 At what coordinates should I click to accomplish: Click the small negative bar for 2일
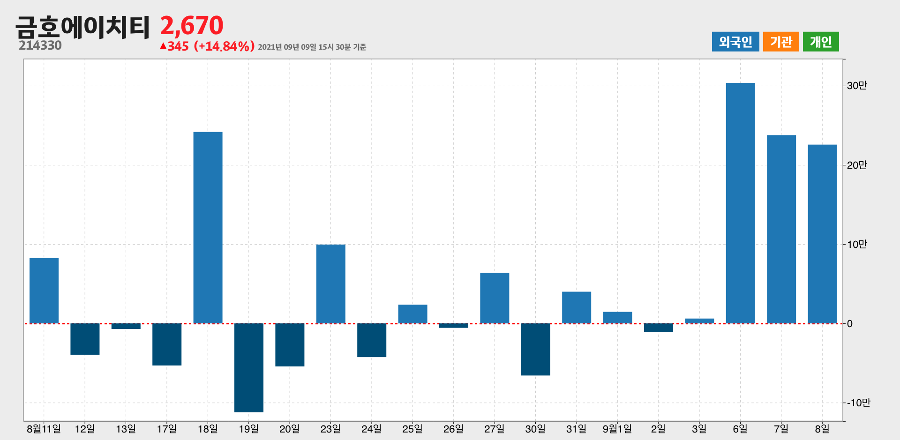point(659,328)
